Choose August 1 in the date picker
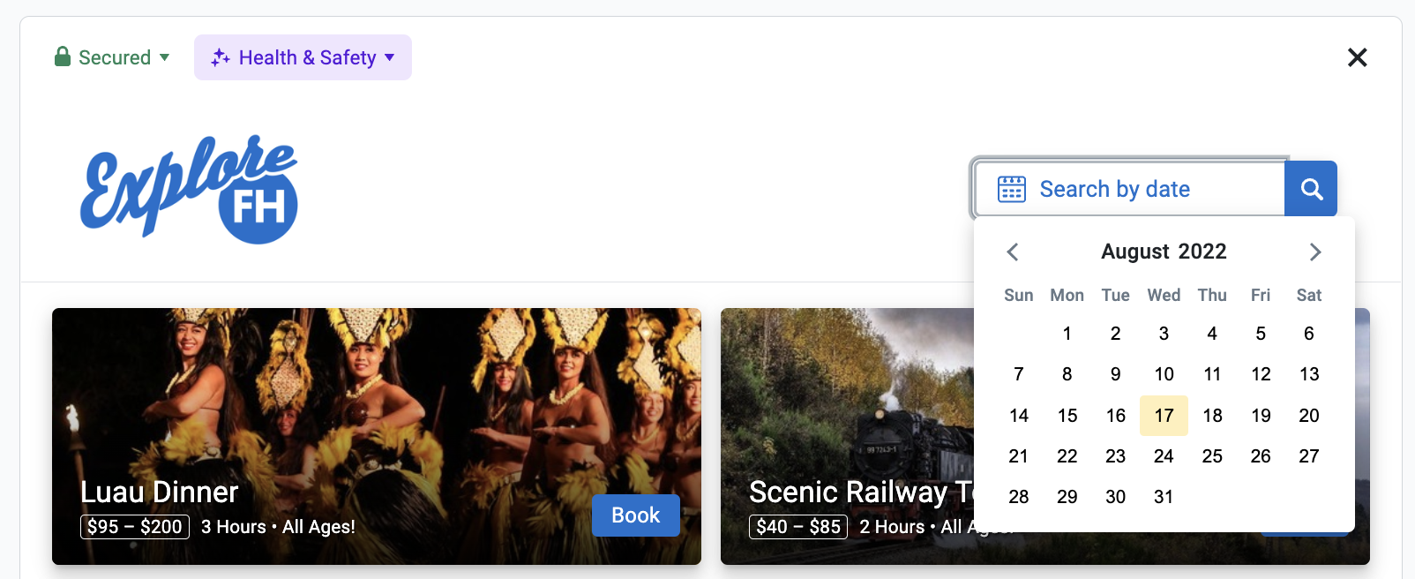Viewport: 1415px width, 579px height. (x=1067, y=334)
